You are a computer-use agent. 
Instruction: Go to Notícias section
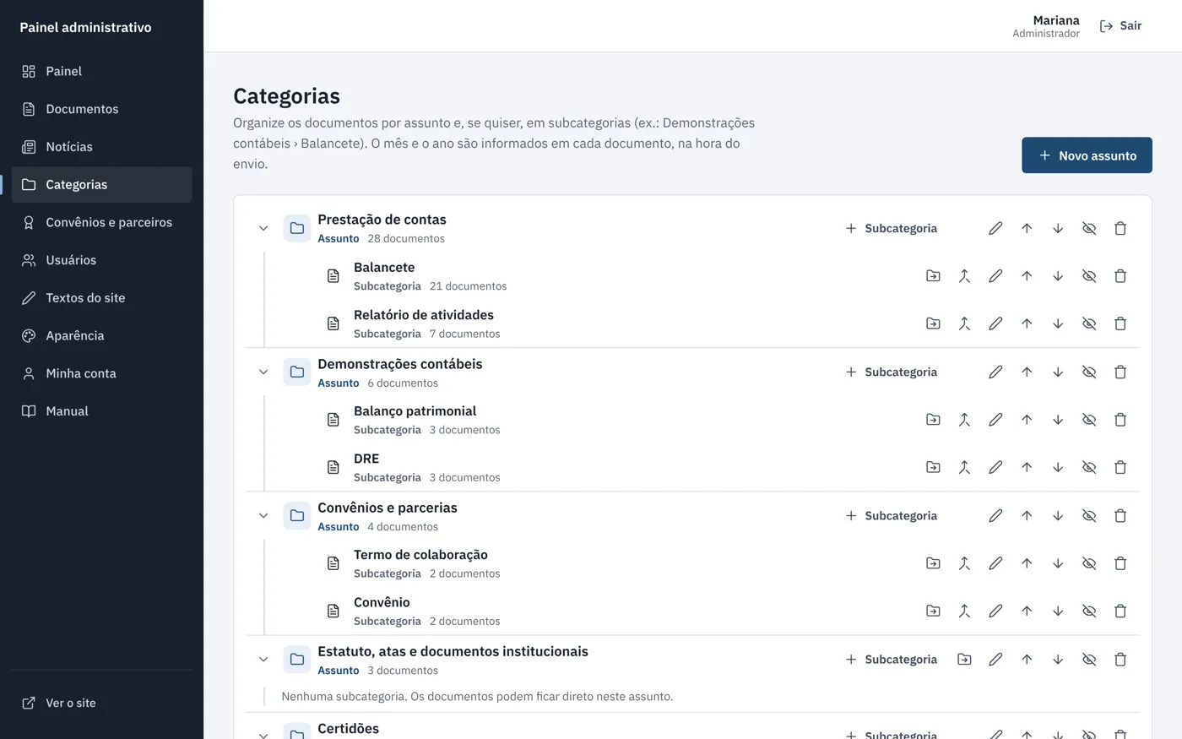coord(102,147)
